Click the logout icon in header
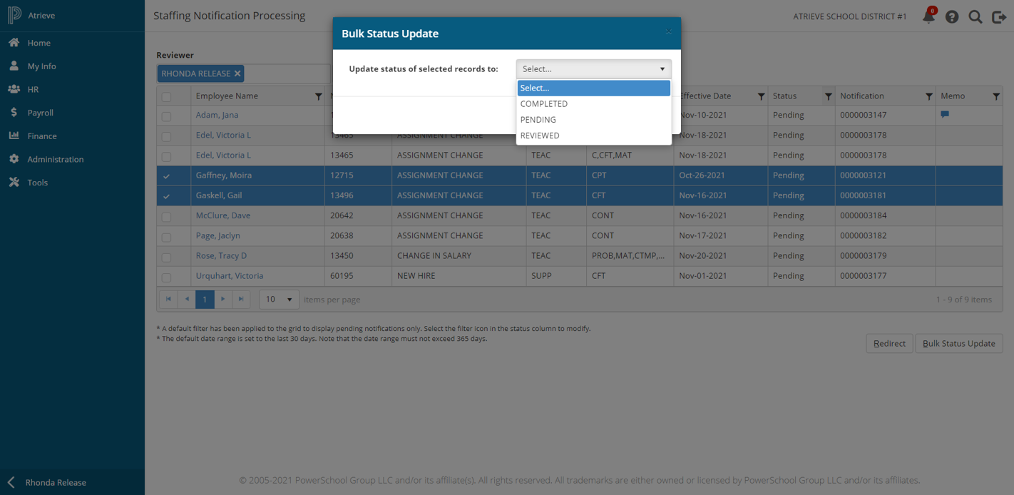 click(999, 16)
